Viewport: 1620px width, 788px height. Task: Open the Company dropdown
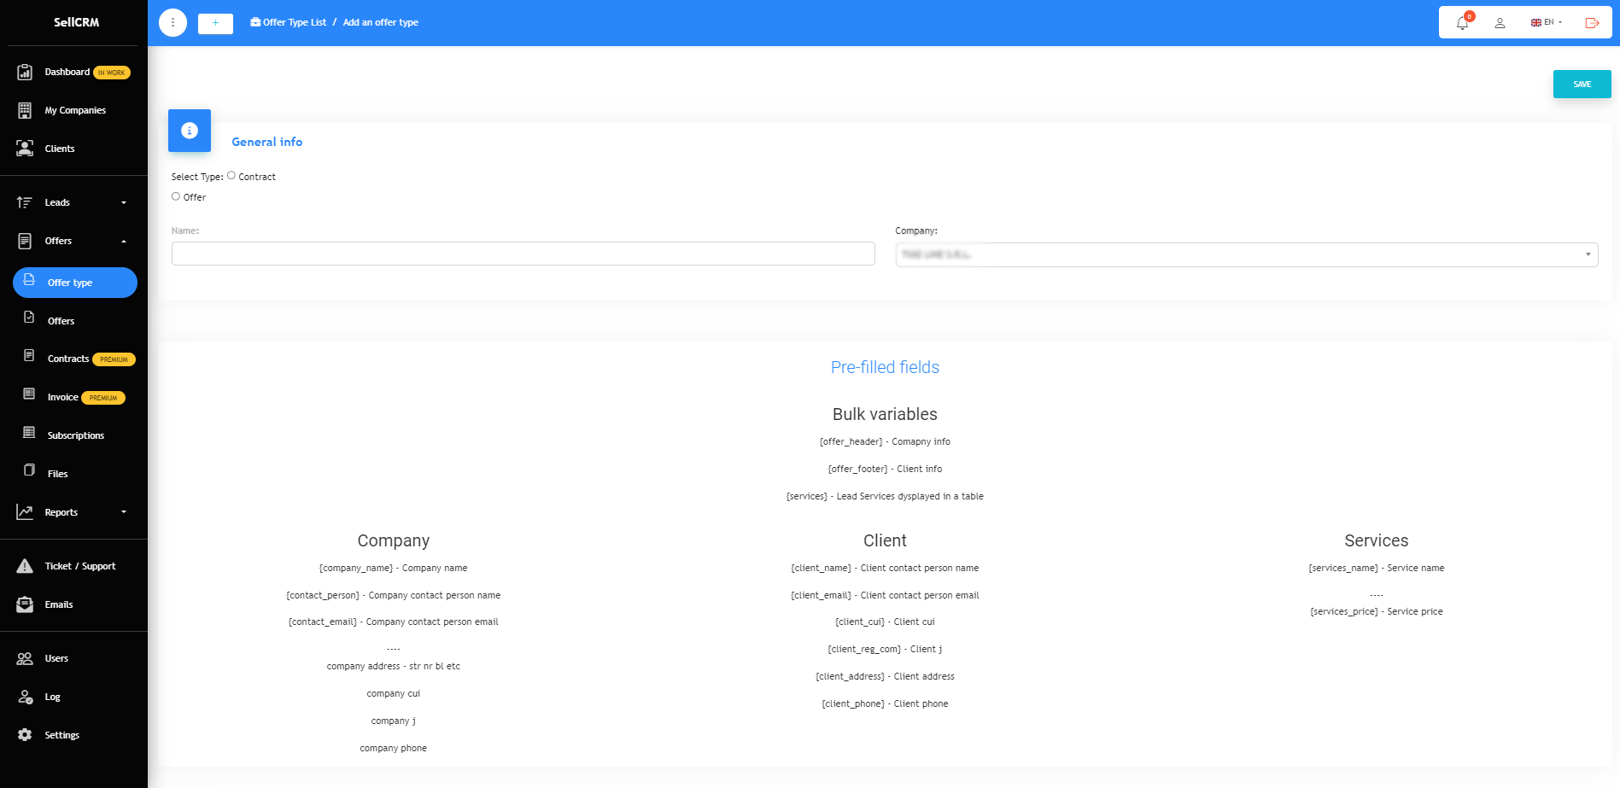coord(1246,254)
